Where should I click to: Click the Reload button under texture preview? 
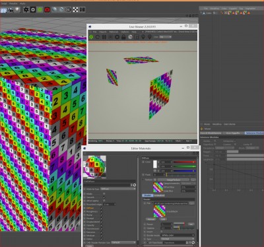(x=151, y=219)
